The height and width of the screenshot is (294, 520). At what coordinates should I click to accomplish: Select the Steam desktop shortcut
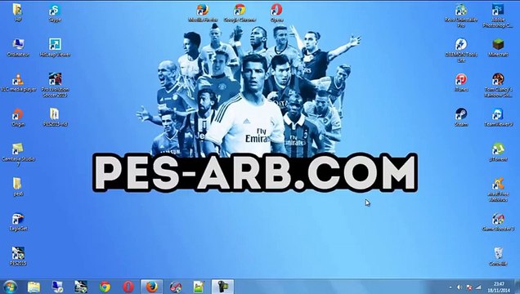click(x=461, y=118)
